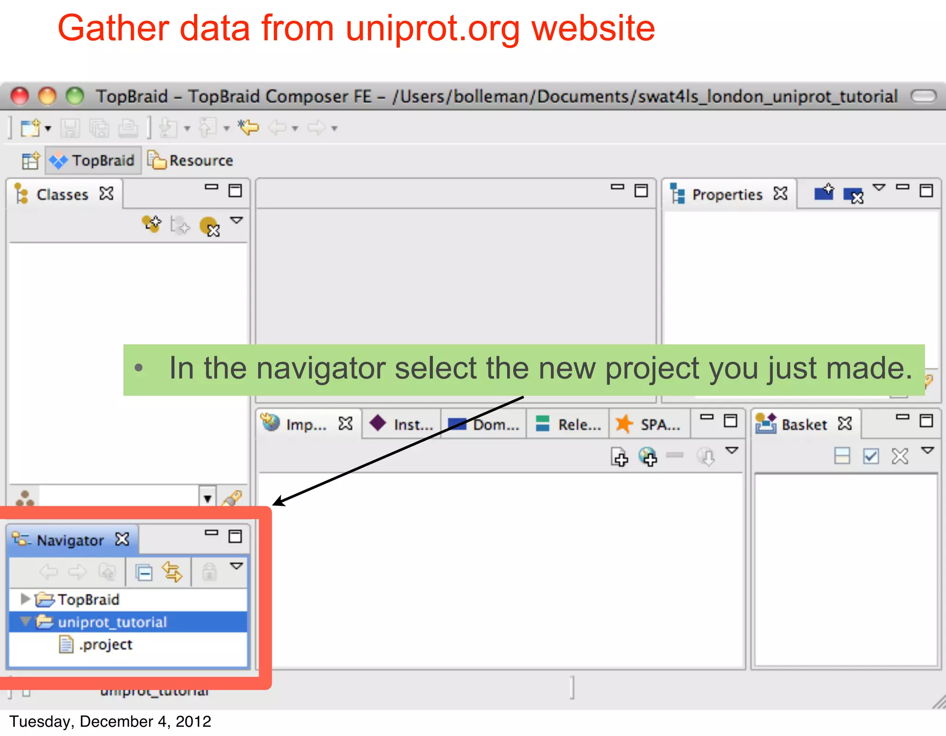Select the TopBraid folder in Navigator
Image resolution: width=946 pixels, height=736 pixels.
click(x=89, y=600)
